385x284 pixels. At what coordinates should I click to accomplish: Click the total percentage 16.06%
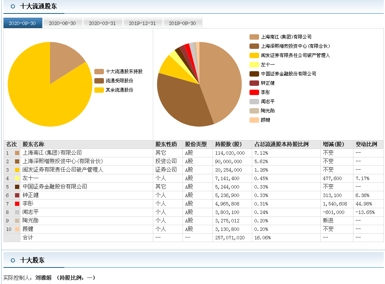263,238
